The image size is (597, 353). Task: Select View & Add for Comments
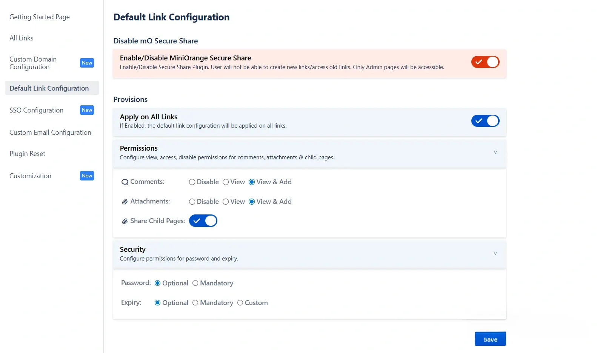click(252, 182)
